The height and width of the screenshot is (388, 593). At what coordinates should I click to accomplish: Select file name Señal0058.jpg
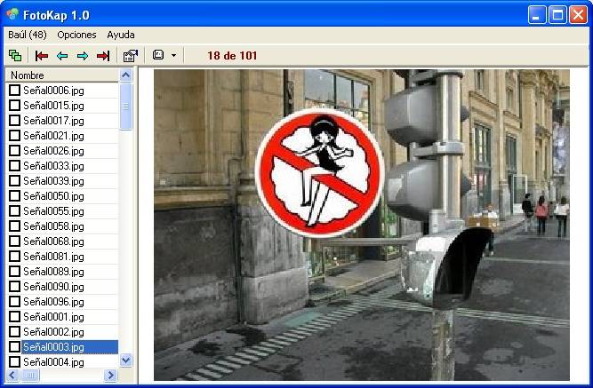click(x=53, y=226)
